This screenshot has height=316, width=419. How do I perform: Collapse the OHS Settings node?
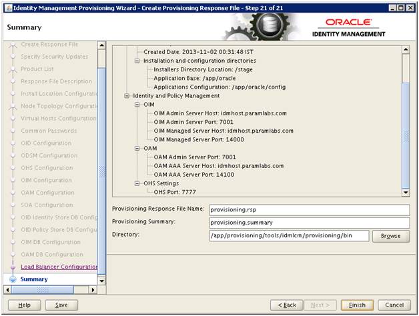coord(137,183)
